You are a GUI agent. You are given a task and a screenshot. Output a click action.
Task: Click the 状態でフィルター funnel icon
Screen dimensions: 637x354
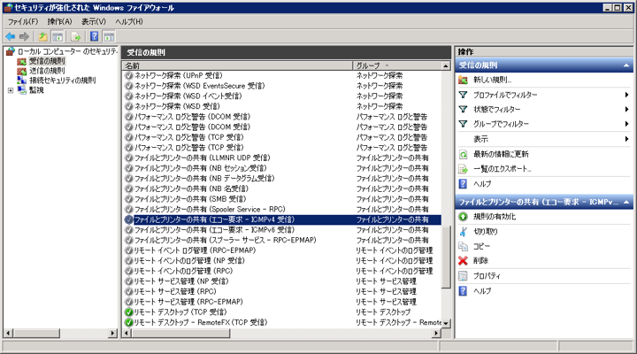click(463, 109)
